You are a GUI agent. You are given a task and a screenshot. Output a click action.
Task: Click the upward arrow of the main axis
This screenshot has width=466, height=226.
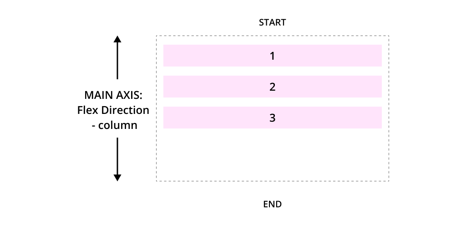click(117, 58)
